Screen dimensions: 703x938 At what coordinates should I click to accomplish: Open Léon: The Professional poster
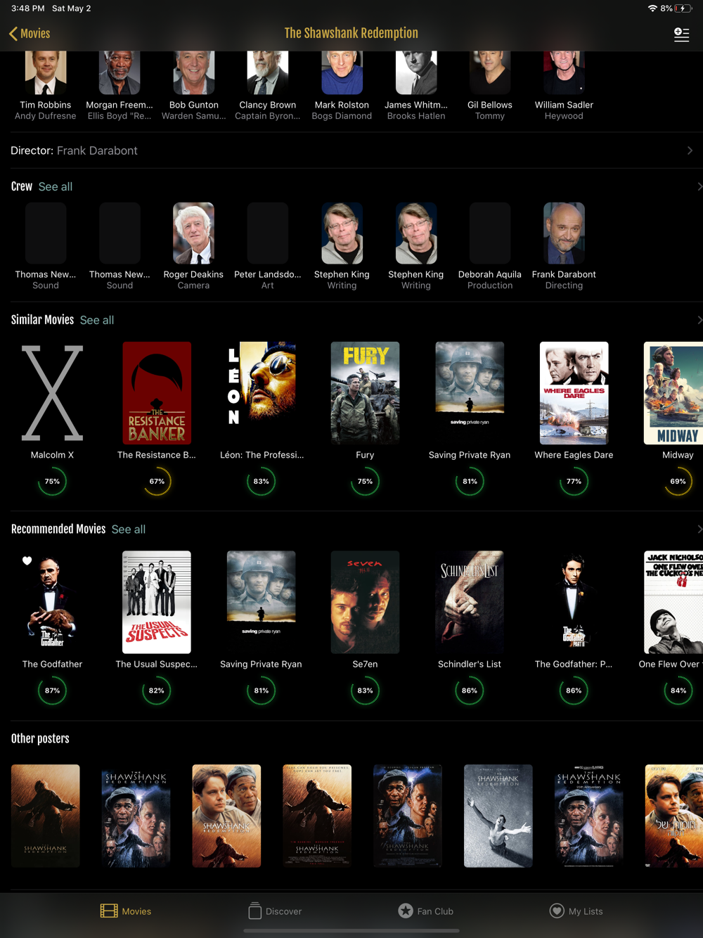262,393
